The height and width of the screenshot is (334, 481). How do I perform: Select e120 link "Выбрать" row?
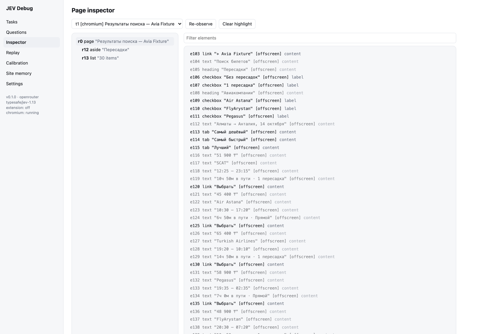pos(320,187)
